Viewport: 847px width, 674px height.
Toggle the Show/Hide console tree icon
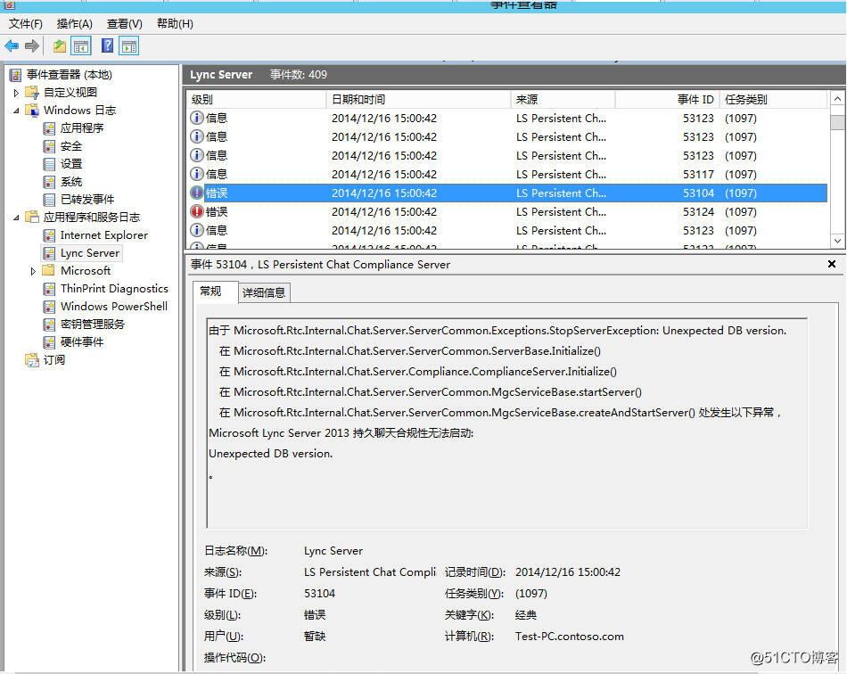(81, 46)
